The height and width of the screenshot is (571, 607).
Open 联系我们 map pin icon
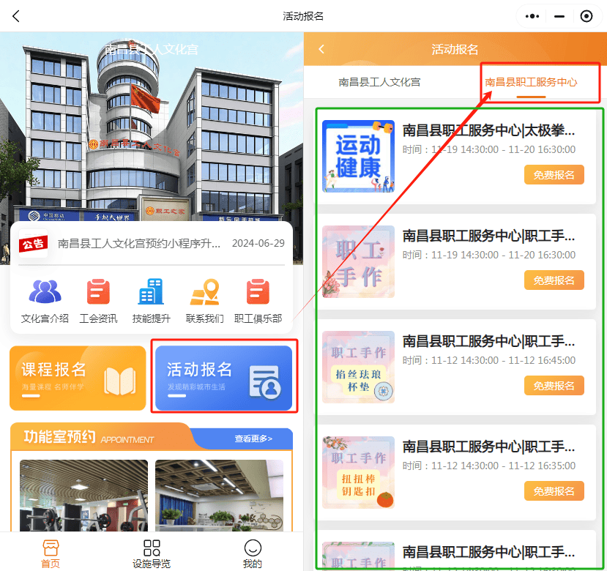(x=205, y=301)
